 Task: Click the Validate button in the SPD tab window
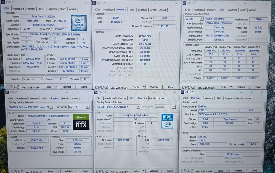[241, 87]
